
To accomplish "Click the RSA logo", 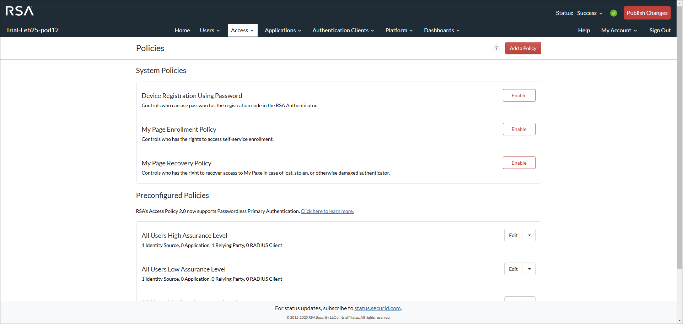I will click(x=20, y=11).
